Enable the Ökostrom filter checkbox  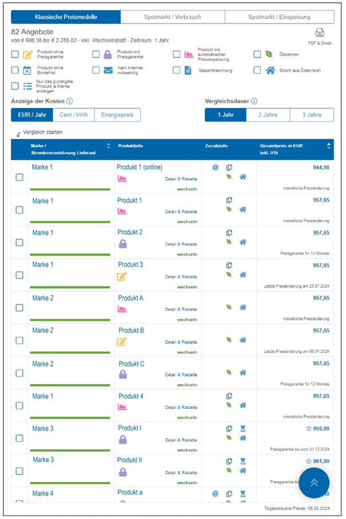257,55
